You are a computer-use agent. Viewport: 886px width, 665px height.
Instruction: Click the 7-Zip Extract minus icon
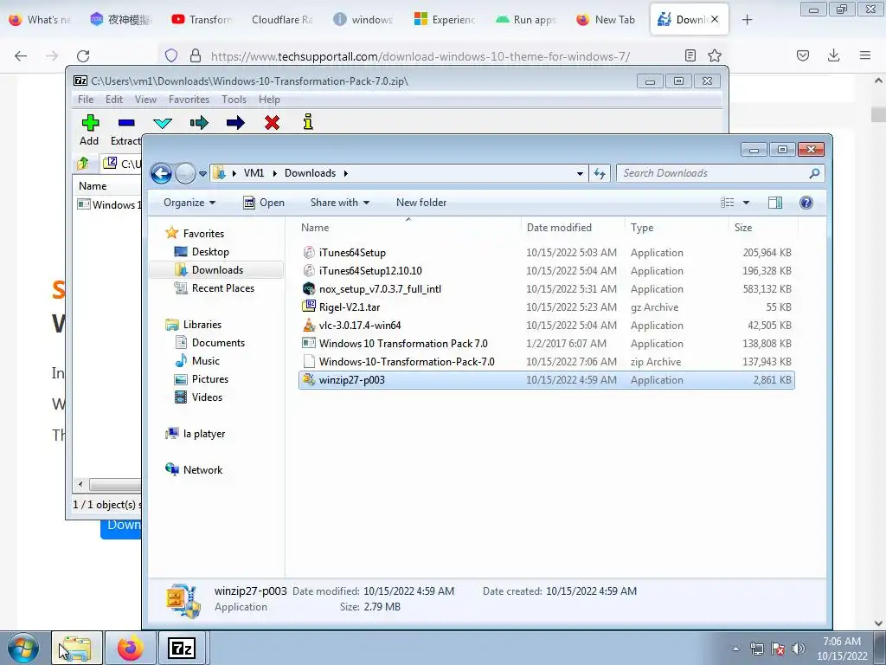point(126,123)
